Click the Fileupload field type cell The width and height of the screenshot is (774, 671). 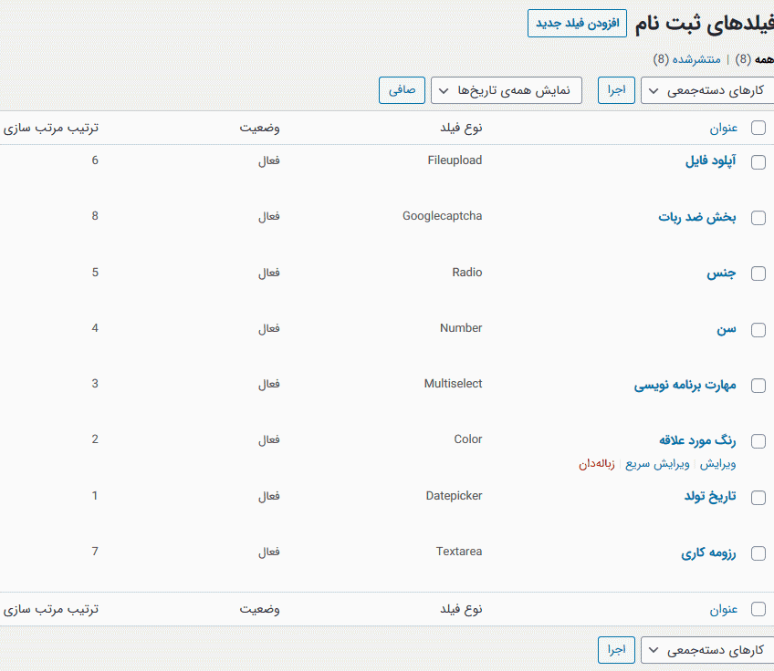455,160
